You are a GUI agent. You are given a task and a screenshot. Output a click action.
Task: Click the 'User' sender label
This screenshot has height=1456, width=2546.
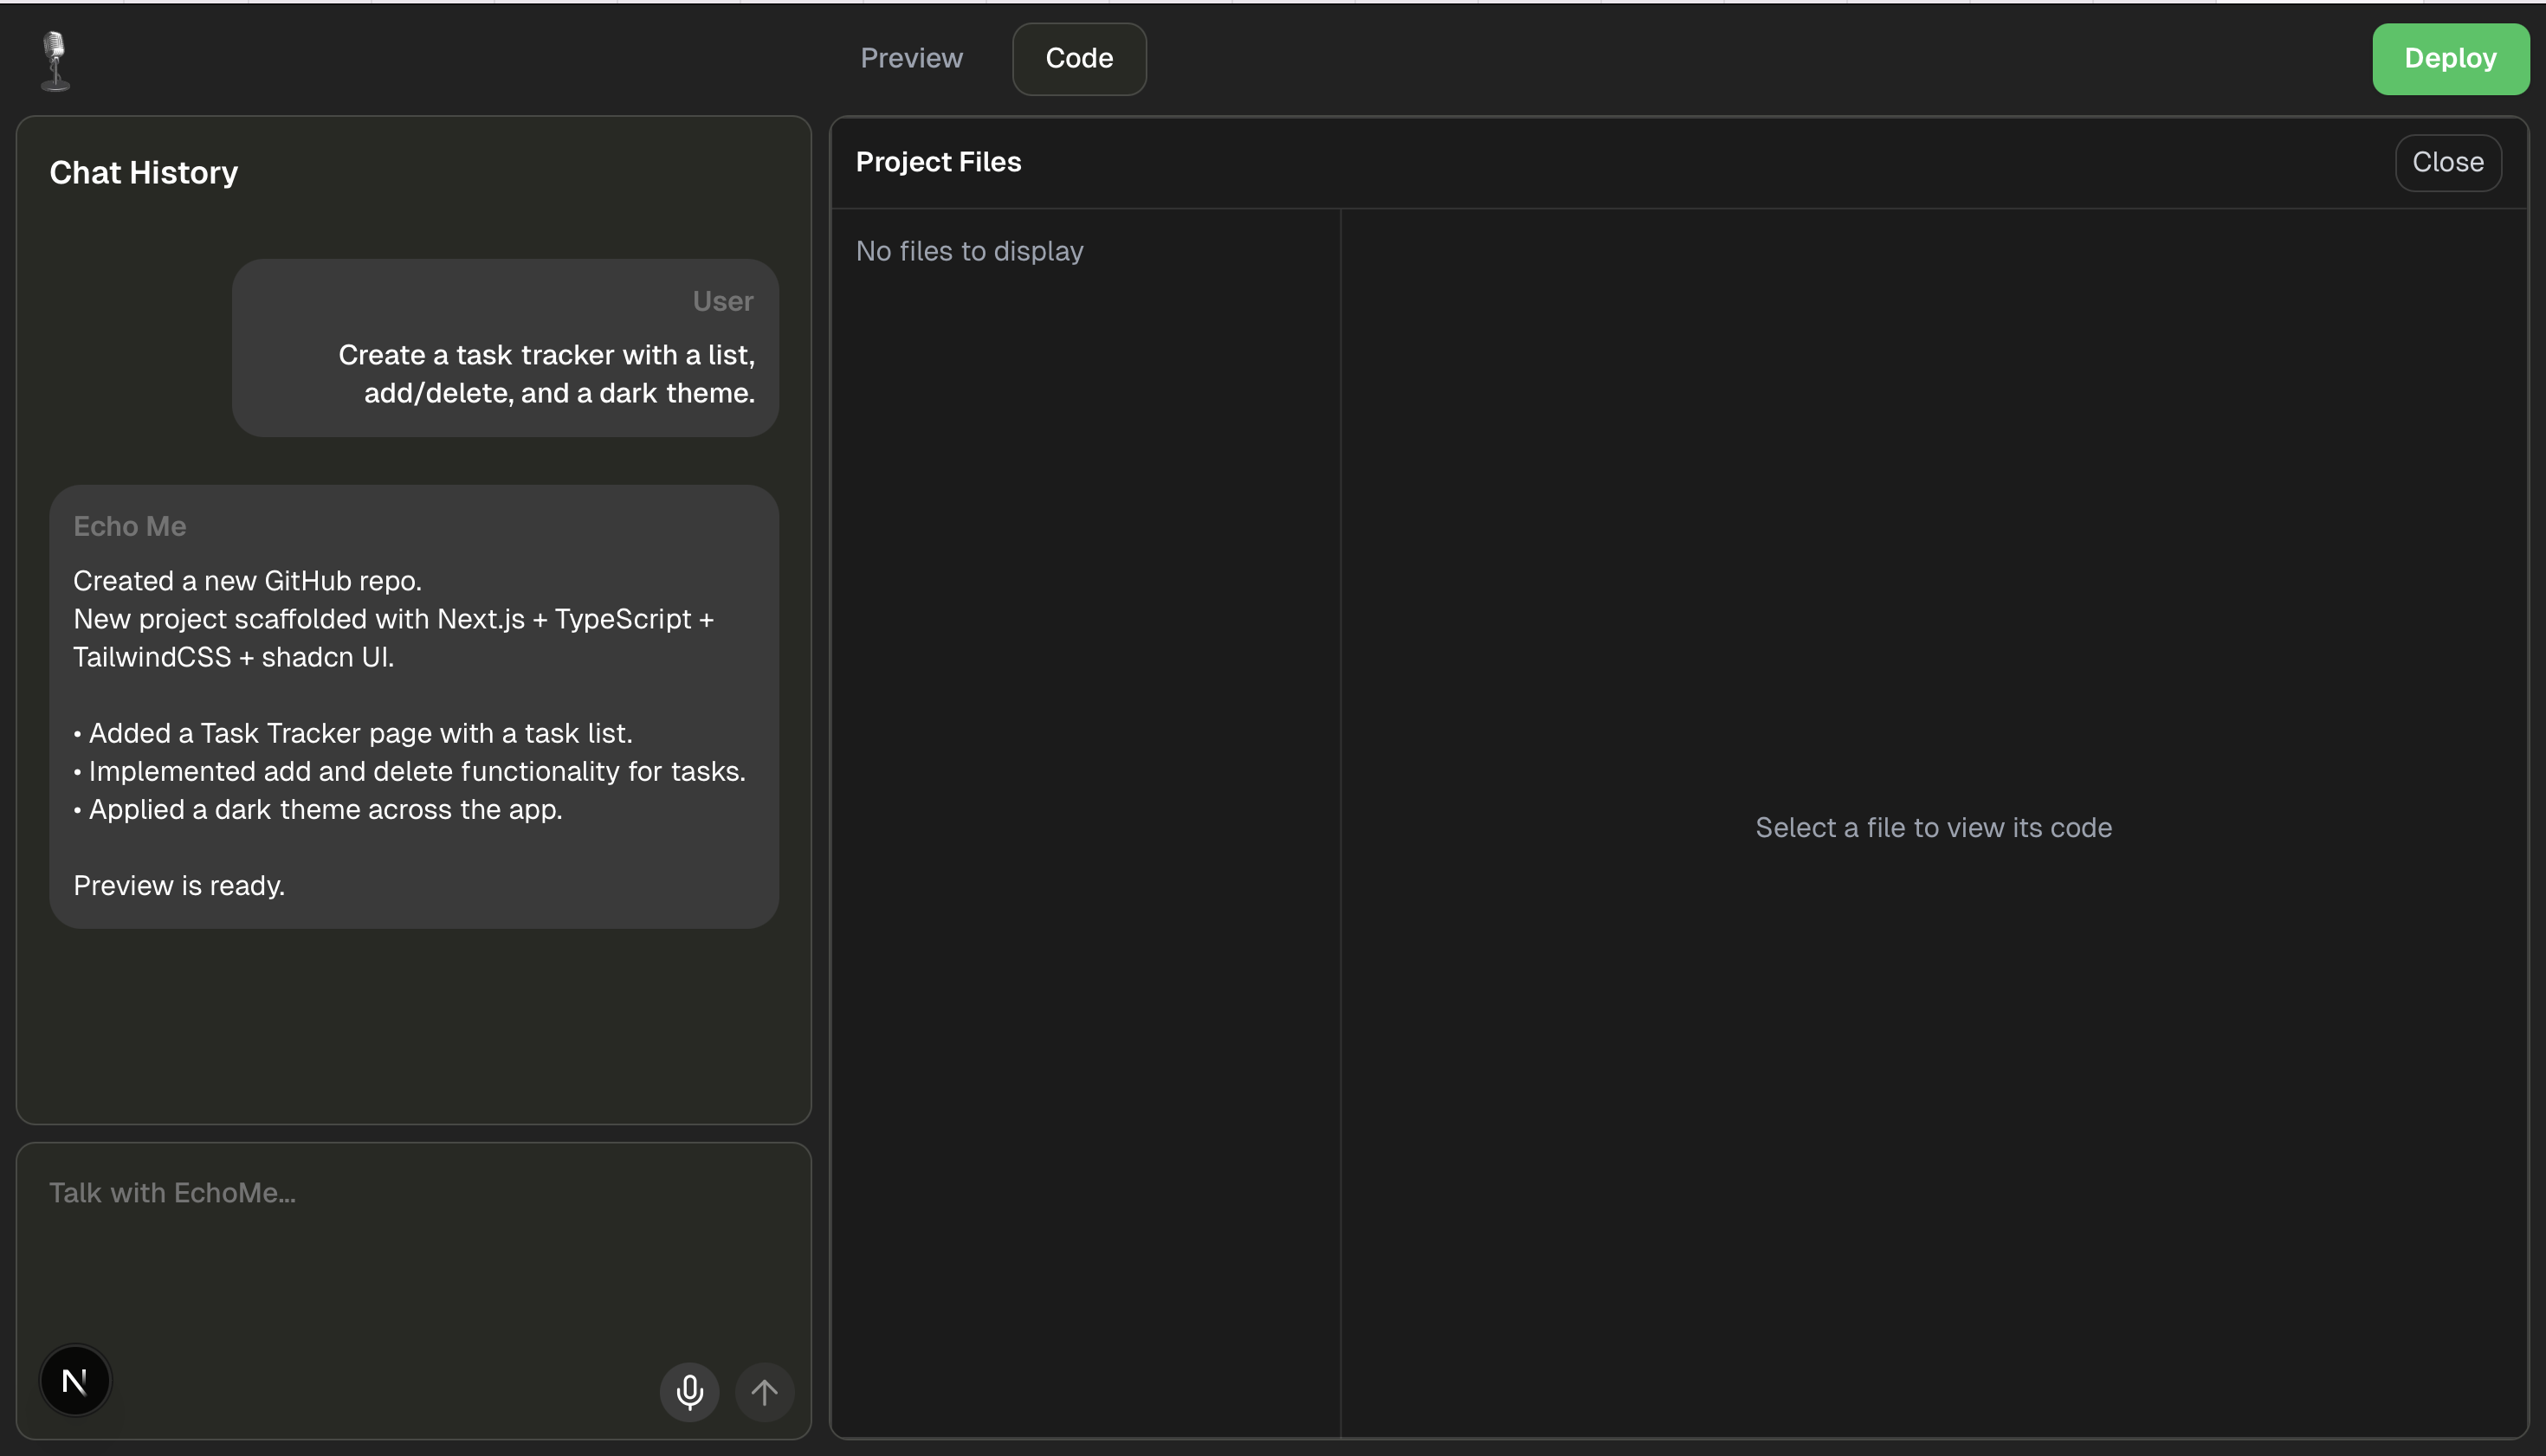722,301
